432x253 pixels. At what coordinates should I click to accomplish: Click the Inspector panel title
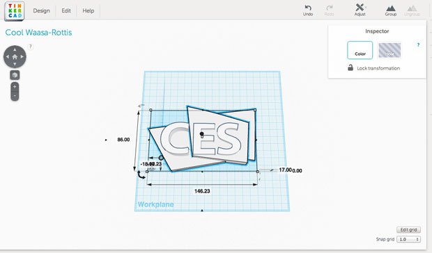tap(377, 31)
